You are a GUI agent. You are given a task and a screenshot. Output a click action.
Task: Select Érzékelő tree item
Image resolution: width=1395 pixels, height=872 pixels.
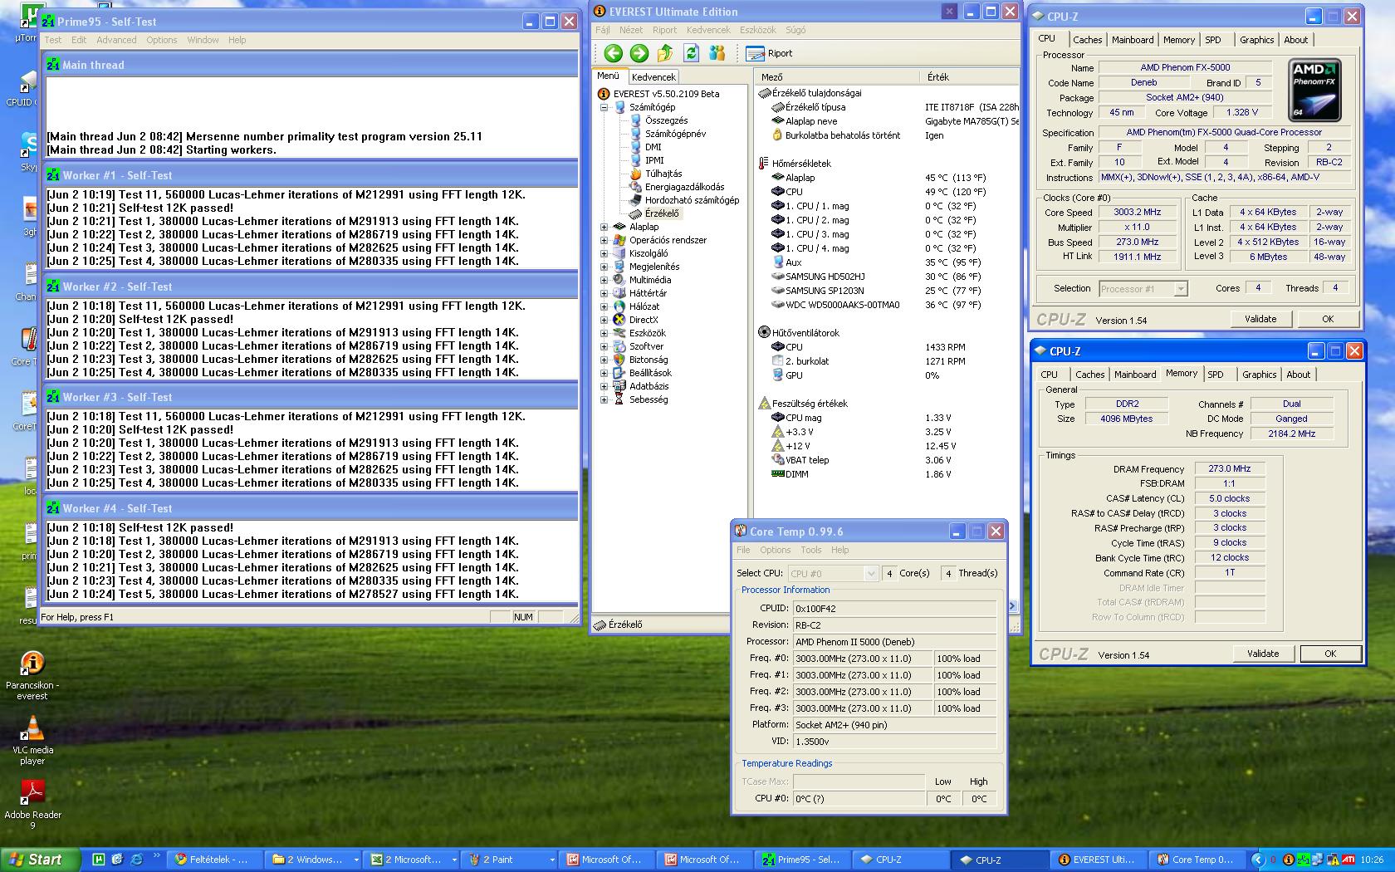[x=662, y=213]
